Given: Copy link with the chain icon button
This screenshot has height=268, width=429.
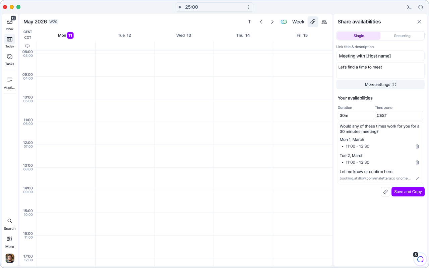Looking at the screenshot, I should coord(385,192).
